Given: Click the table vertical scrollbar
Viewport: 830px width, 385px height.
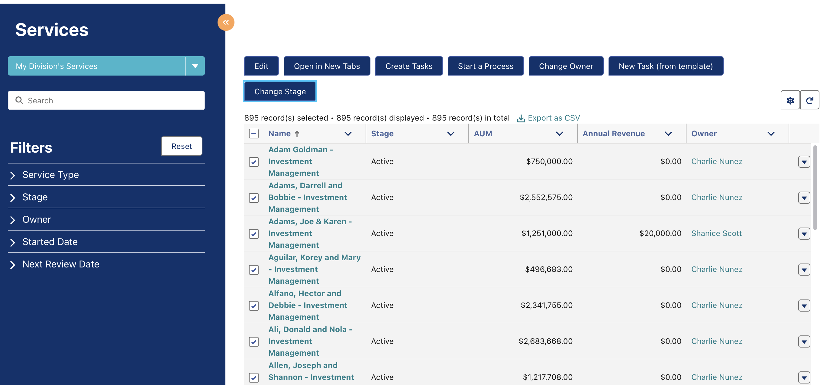Looking at the screenshot, I should [815, 188].
